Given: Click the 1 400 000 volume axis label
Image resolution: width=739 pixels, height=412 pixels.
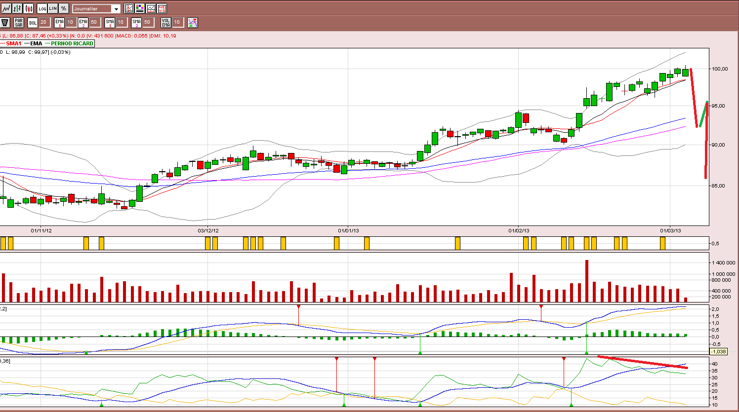Looking at the screenshot, I should coord(723,263).
